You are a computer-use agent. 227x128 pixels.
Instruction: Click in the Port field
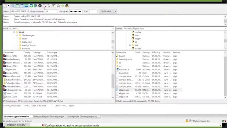point(93,11)
